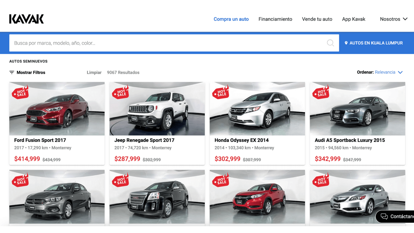Go to Financiamiento menu item
Viewport: 414px width, 233px height.
pos(275,19)
